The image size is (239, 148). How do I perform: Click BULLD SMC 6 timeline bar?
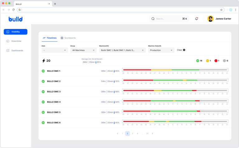175,121
